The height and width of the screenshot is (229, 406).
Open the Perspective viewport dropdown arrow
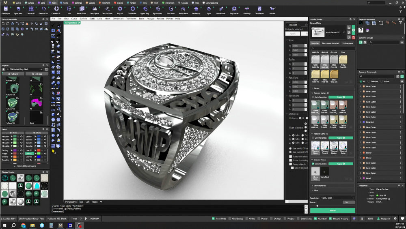point(80,23)
